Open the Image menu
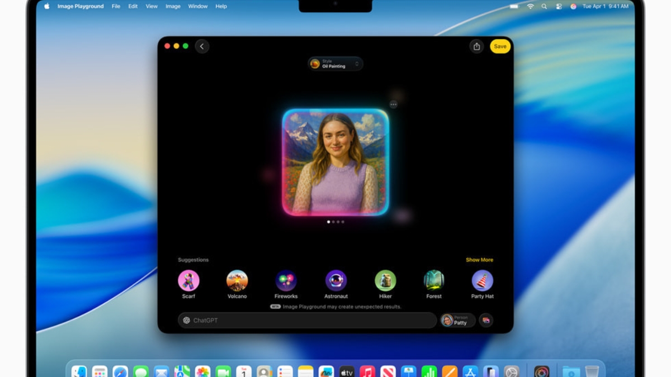This screenshot has width=671, height=377. 173,6
